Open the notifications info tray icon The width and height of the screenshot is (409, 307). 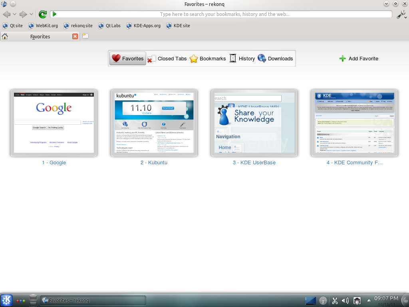coord(323,301)
